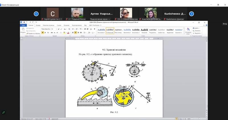
Task: Show next Zoom participants with right arrow
Action: pyautogui.click(x=192, y=14)
